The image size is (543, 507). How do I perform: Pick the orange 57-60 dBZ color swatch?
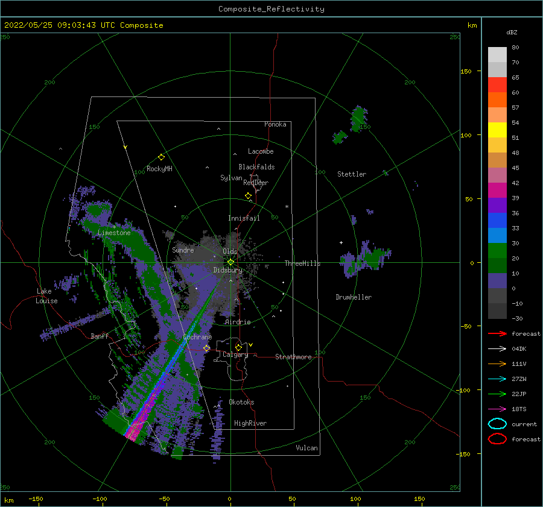tap(497, 100)
